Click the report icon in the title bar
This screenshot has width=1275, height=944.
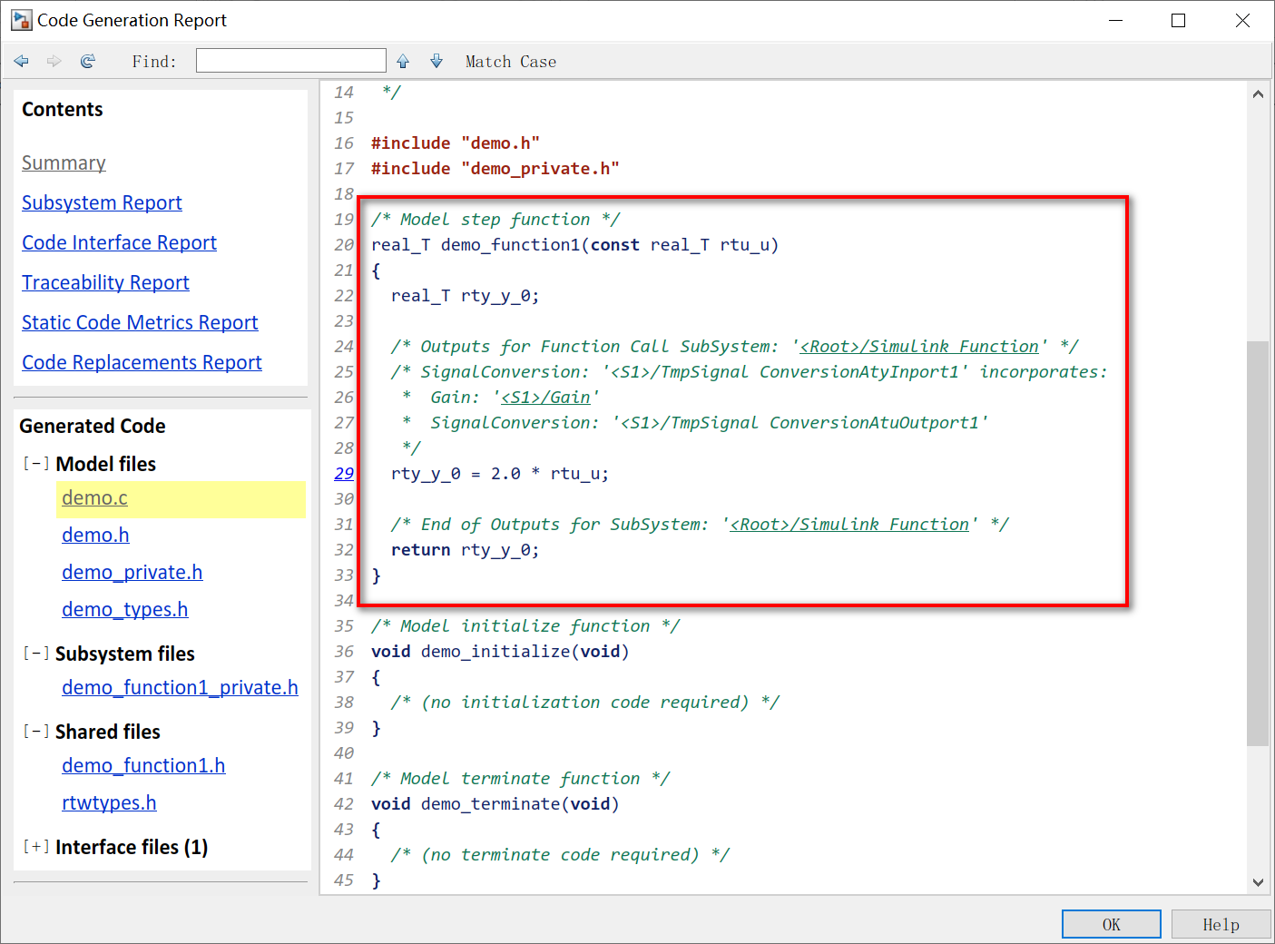click(20, 19)
